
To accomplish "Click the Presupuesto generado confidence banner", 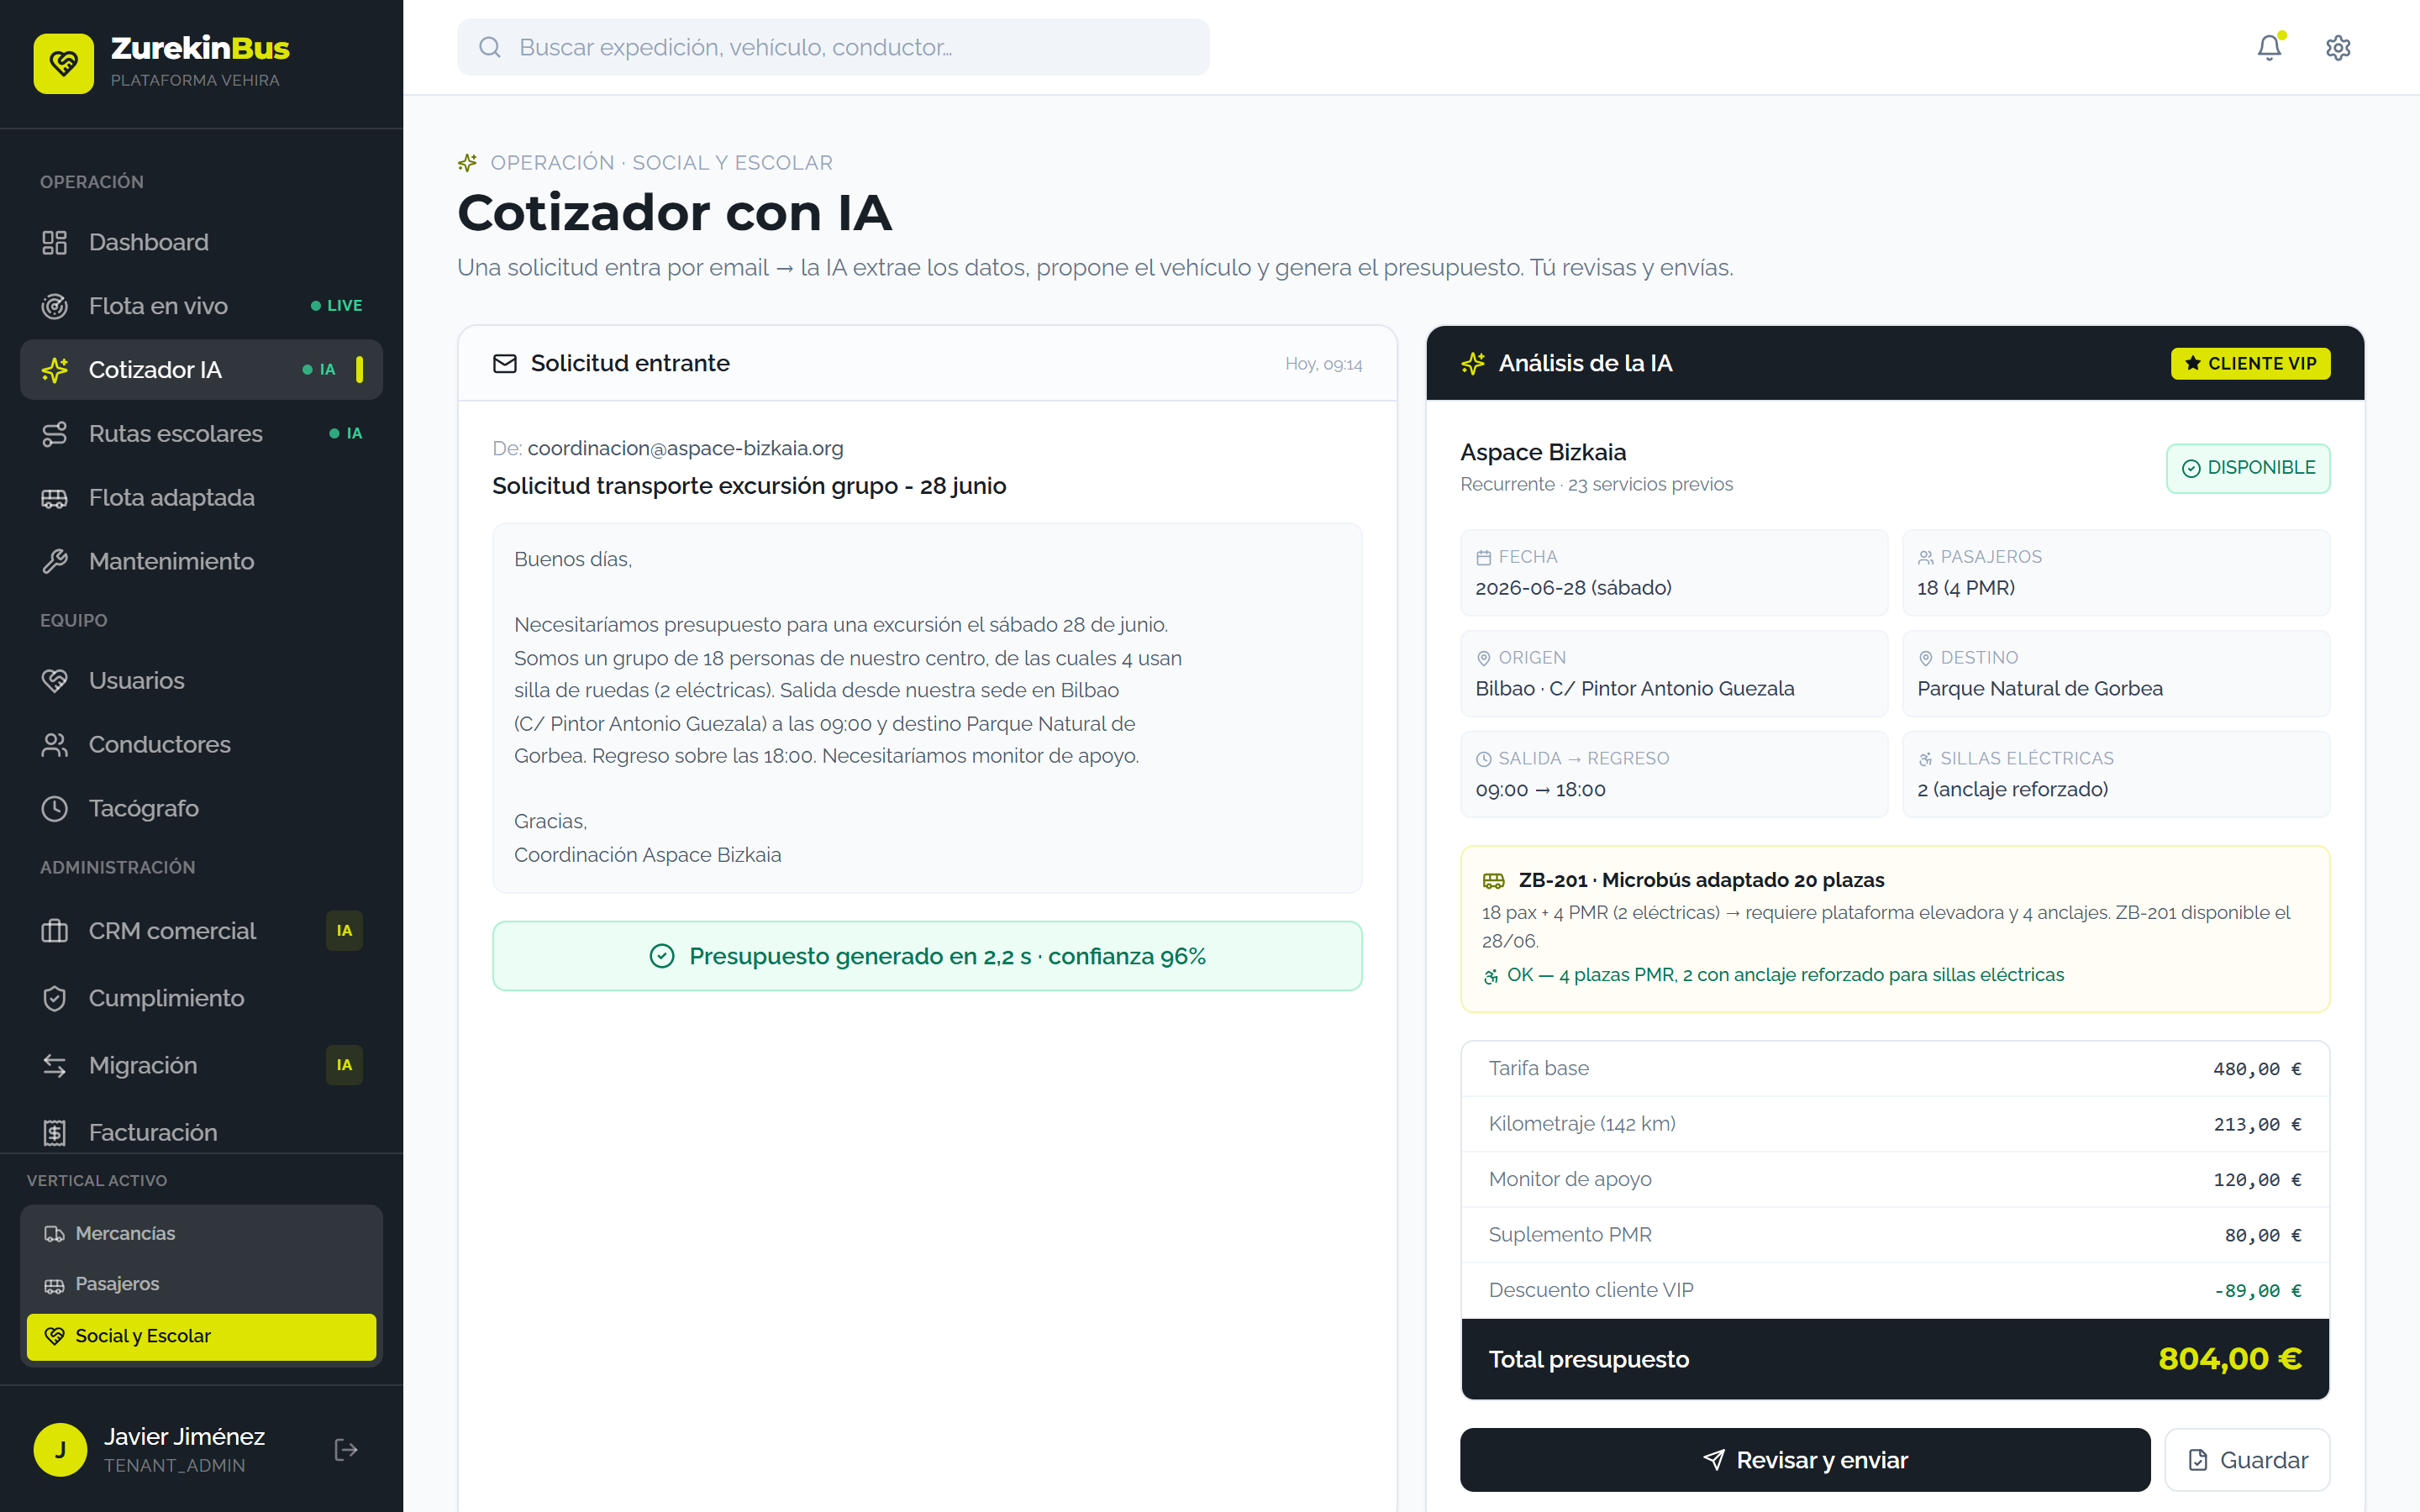I will [x=927, y=956].
